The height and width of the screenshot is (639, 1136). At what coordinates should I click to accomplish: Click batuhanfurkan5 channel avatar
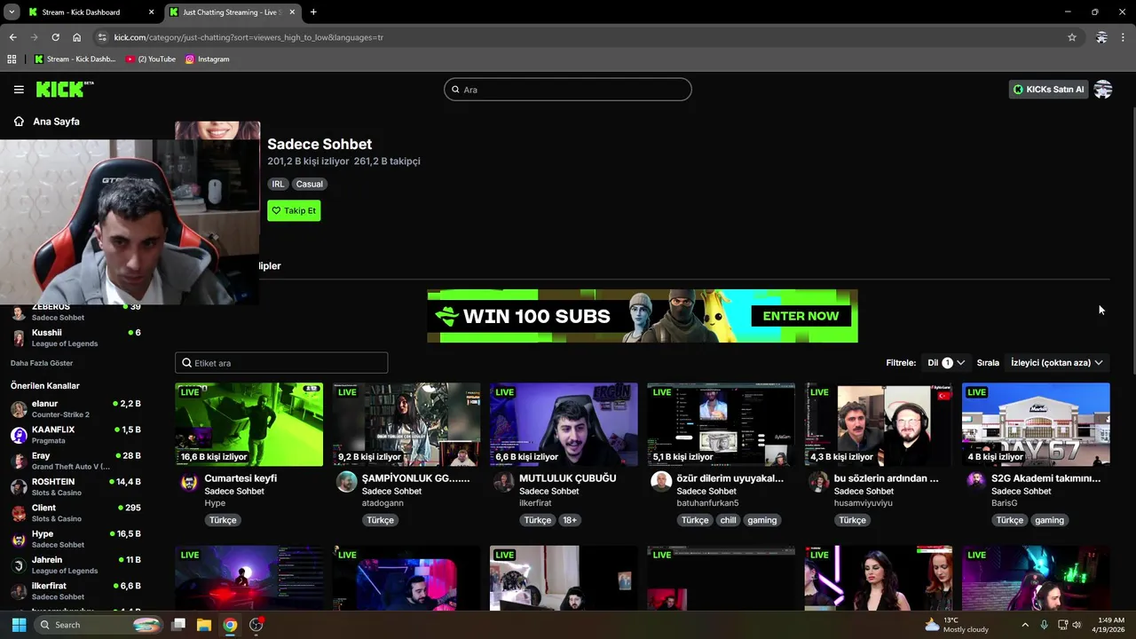[661, 482]
